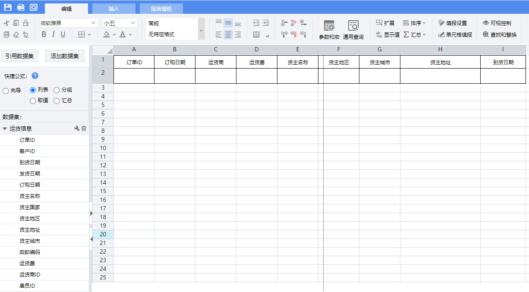Delete the 运货信息 dataset with the trash icon
Screen dimensions: 529x292
84,129
